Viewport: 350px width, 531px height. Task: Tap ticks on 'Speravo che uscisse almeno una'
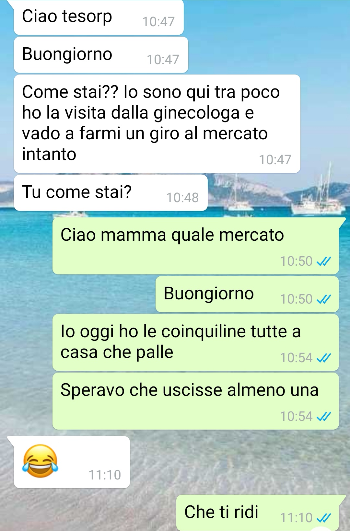tap(324, 416)
